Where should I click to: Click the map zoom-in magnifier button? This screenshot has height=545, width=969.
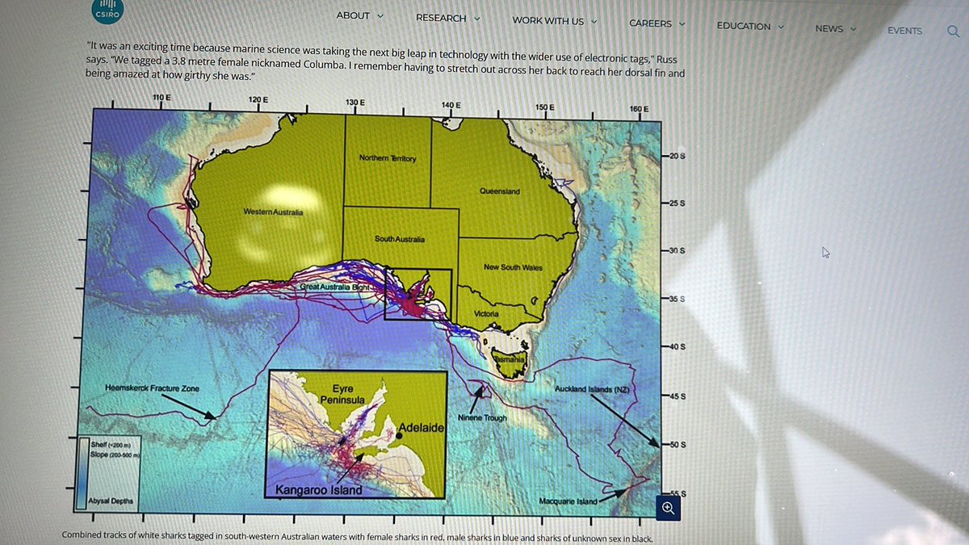(x=668, y=508)
